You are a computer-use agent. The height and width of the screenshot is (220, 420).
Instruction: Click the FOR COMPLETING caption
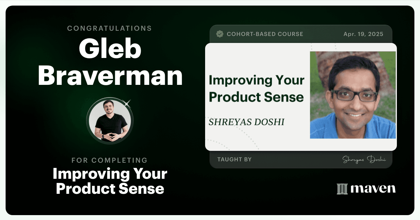click(x=110, y=160)
